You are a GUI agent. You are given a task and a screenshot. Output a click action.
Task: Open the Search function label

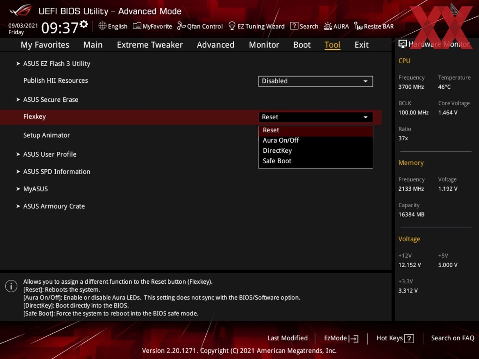pos(309,26)
